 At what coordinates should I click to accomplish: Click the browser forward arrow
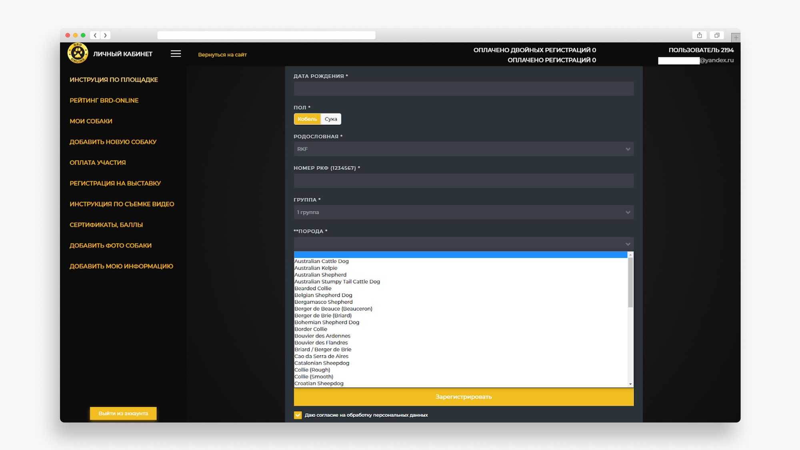click(x=105, y=35)
